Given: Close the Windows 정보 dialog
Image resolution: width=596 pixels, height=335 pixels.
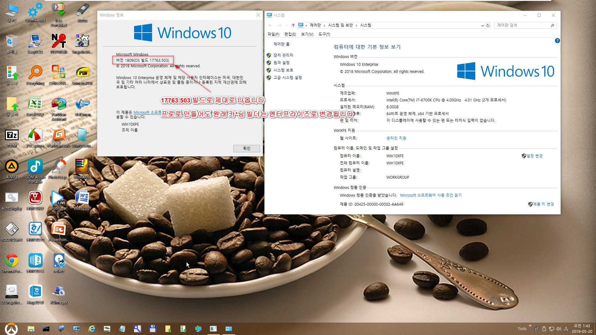Looking at the screenshot, I should [258, 15].
